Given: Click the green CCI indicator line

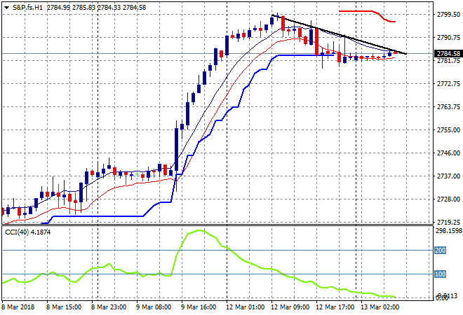Looking at the screenshot, I should click(231, 244).
